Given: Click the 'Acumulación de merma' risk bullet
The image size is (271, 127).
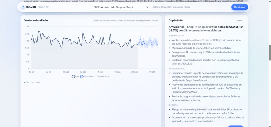Looking at the screenshot, I should (208, 119).
